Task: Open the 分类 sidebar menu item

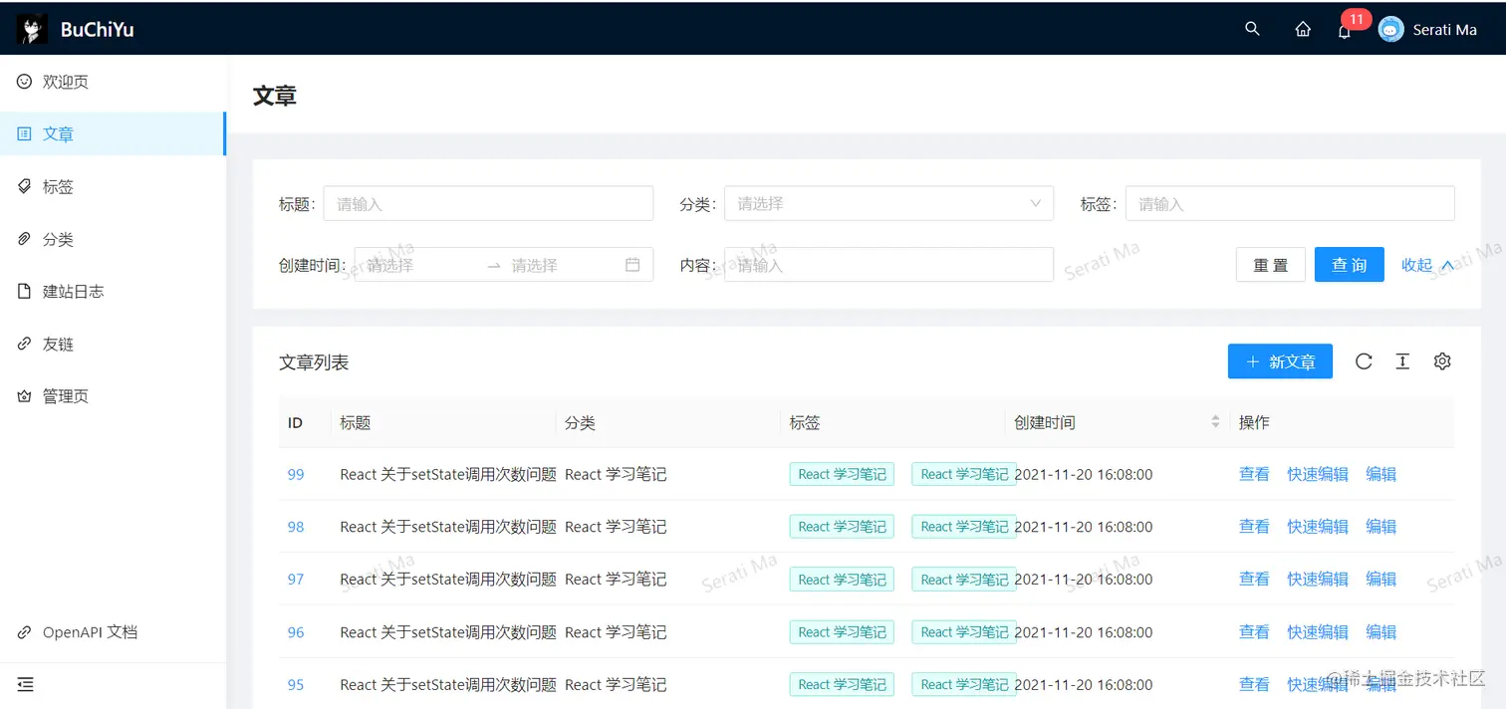Action: pyautogui.click(x=114, y=239)
